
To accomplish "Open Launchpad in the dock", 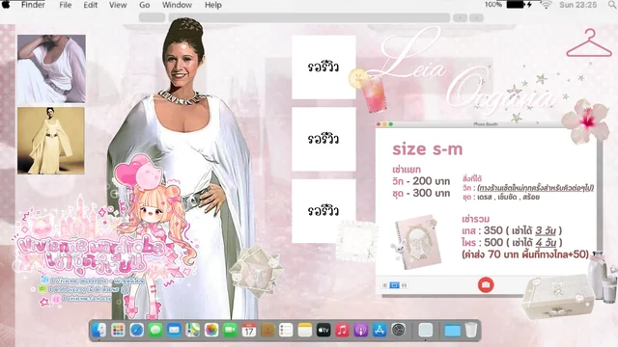I will click(x=118, y=330).
